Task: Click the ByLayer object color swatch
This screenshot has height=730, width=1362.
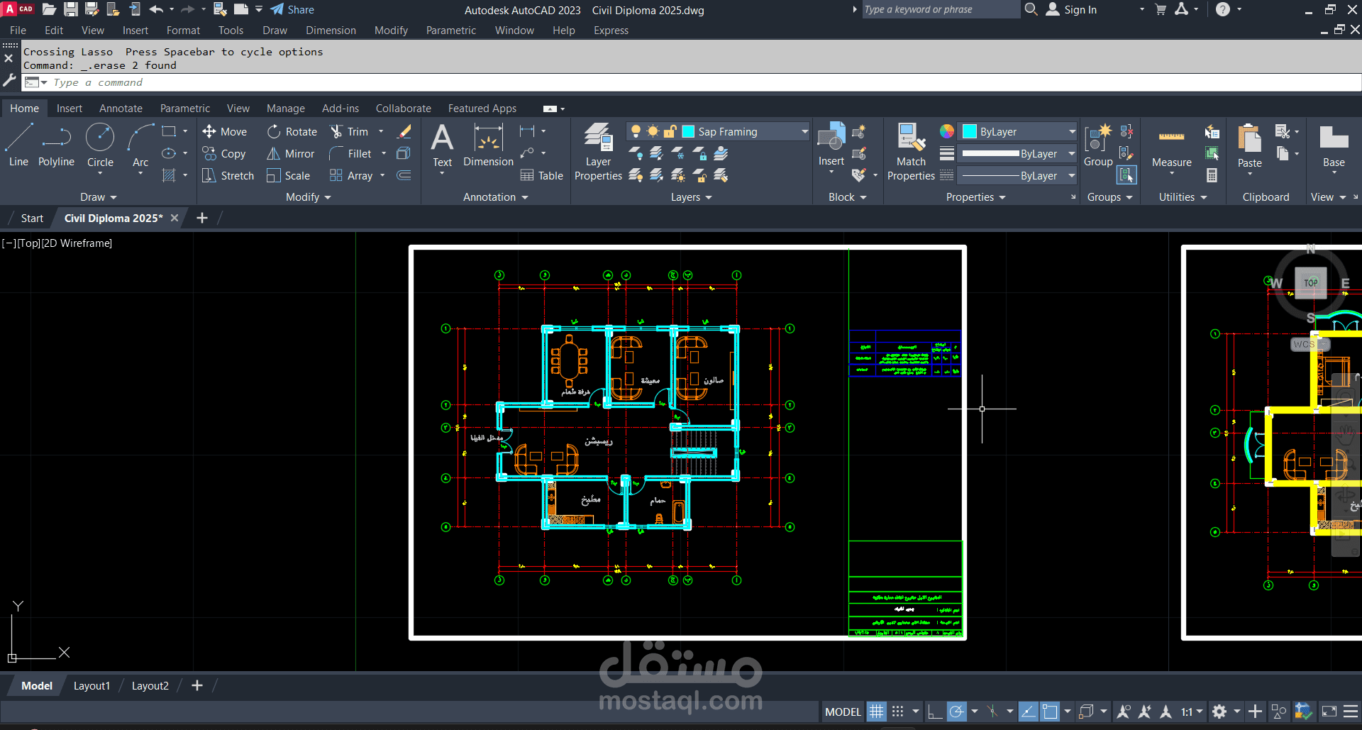Action: 970,132
